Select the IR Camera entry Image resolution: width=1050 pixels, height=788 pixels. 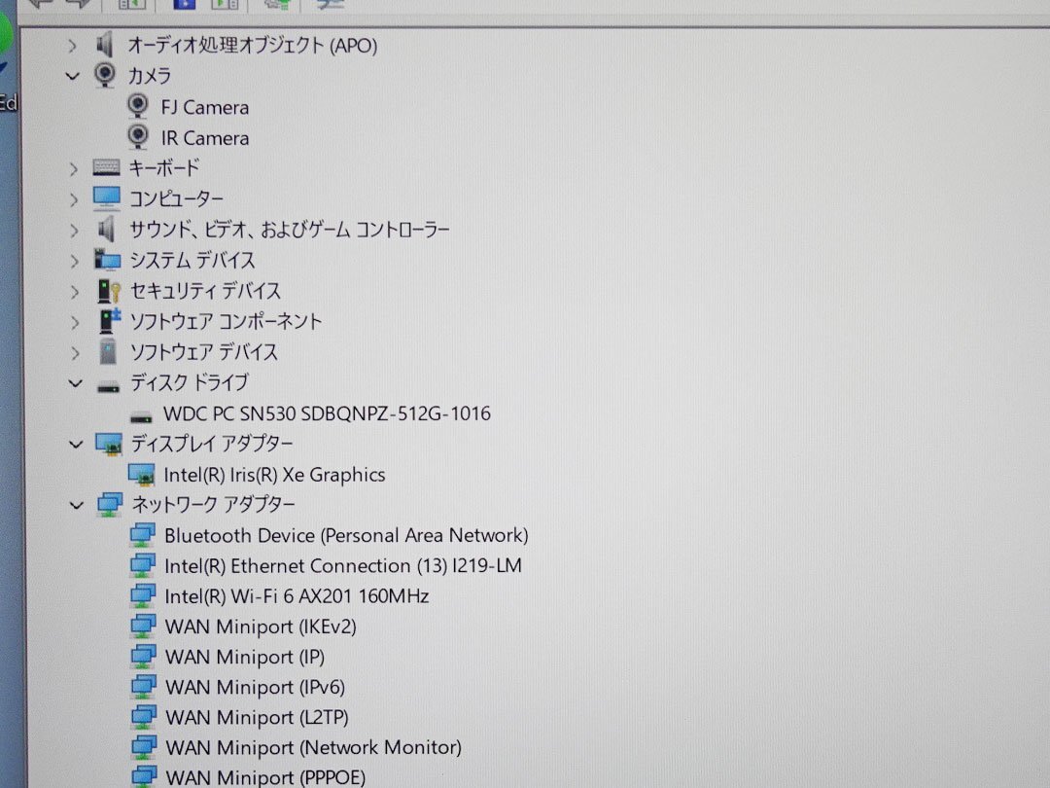point(205,138)
